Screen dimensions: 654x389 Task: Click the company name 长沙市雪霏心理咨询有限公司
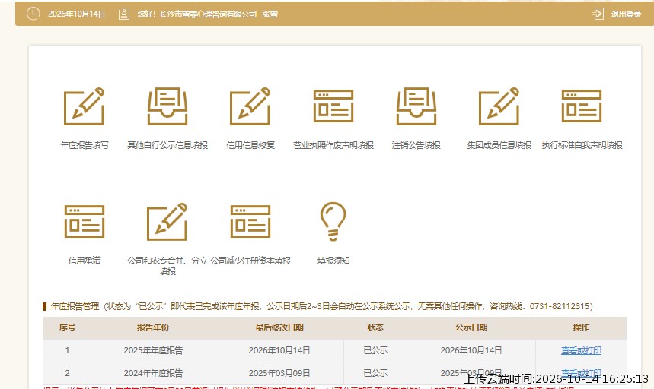tap(208, 14)
